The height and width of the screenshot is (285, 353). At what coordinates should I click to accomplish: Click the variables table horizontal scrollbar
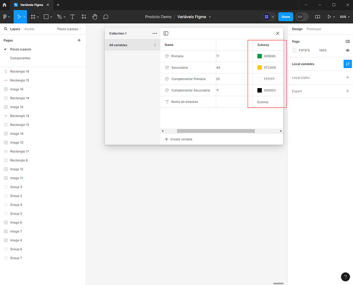(x=216, y=131)
